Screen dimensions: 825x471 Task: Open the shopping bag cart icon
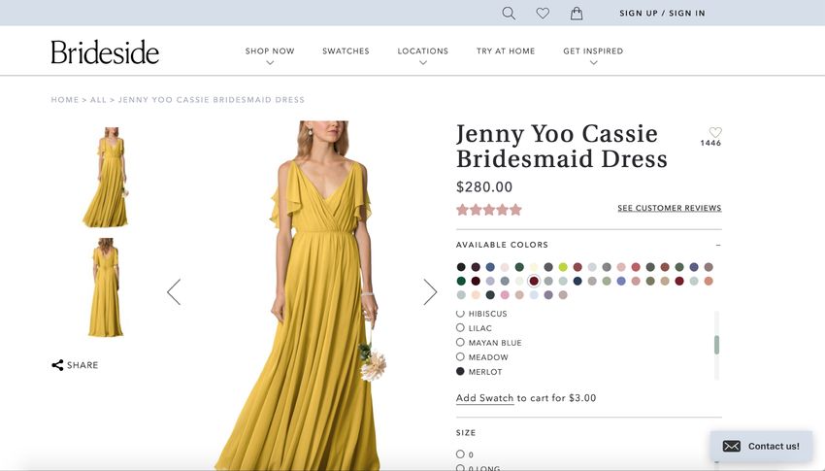point(577,14)
